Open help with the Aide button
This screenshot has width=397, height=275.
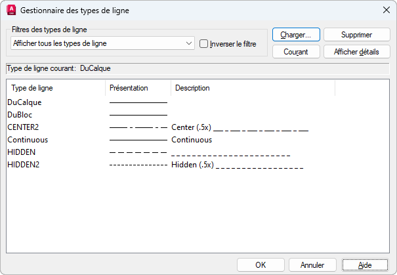[365, 265]
